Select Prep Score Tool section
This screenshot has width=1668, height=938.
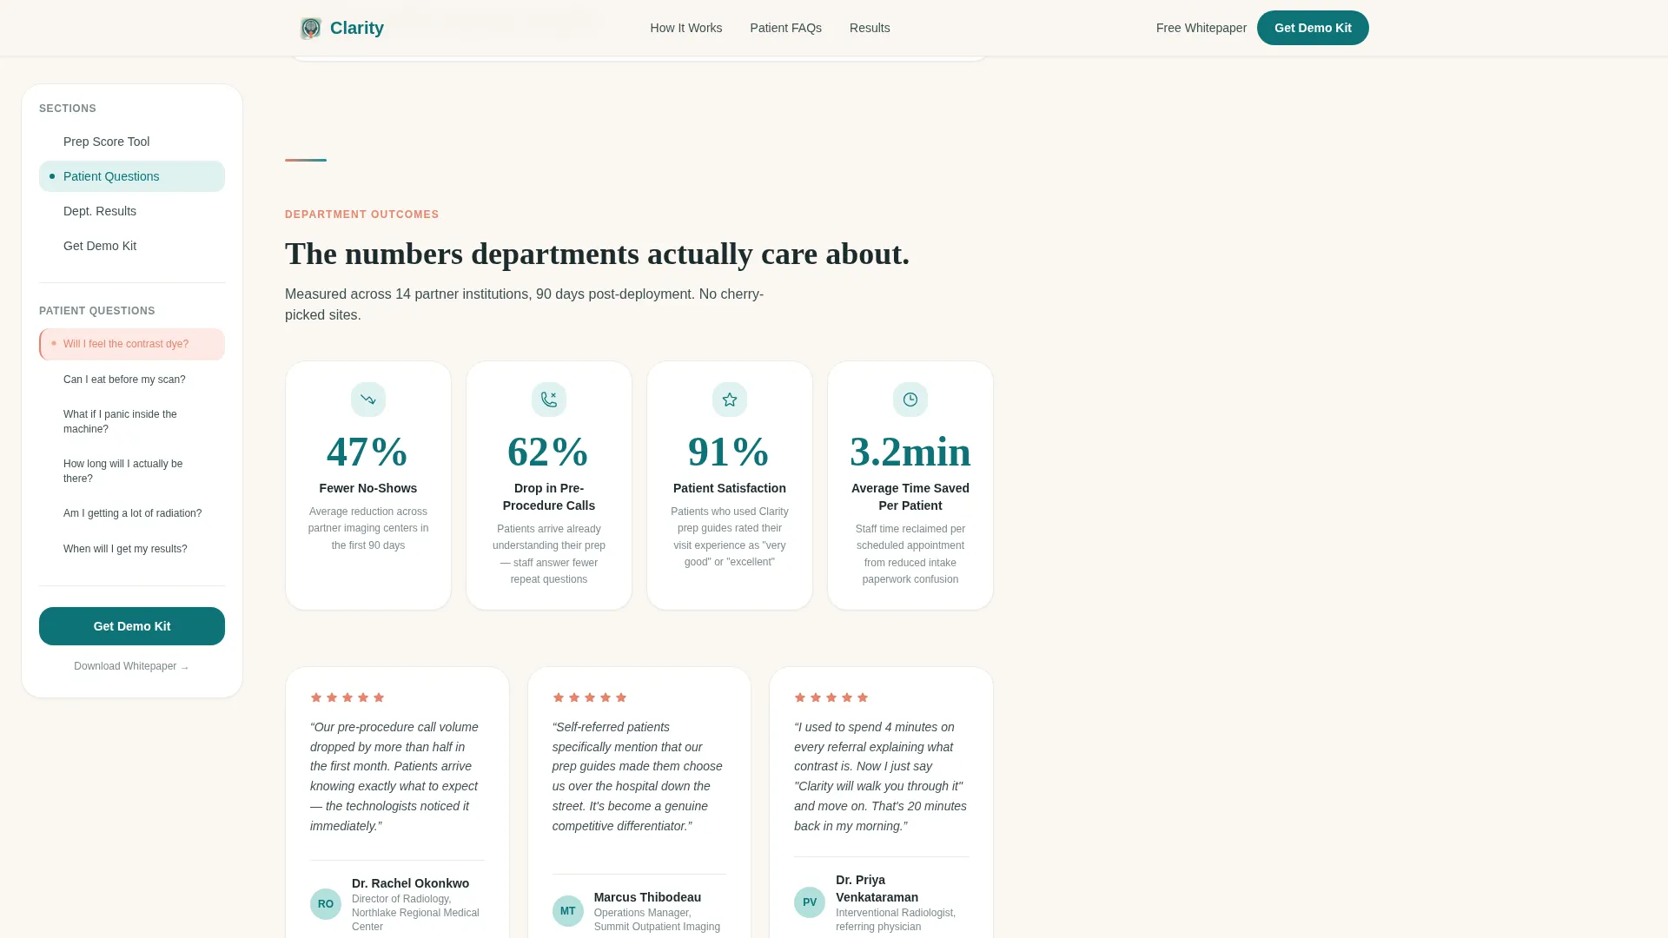(x=132, y=142)
